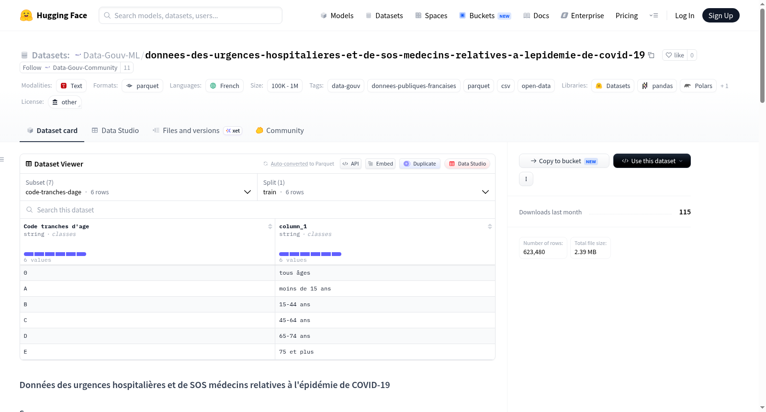Viewport: 766px width, 412px height.
Task: Open the API button in Dataset Viewer
Action: [350, 164]
